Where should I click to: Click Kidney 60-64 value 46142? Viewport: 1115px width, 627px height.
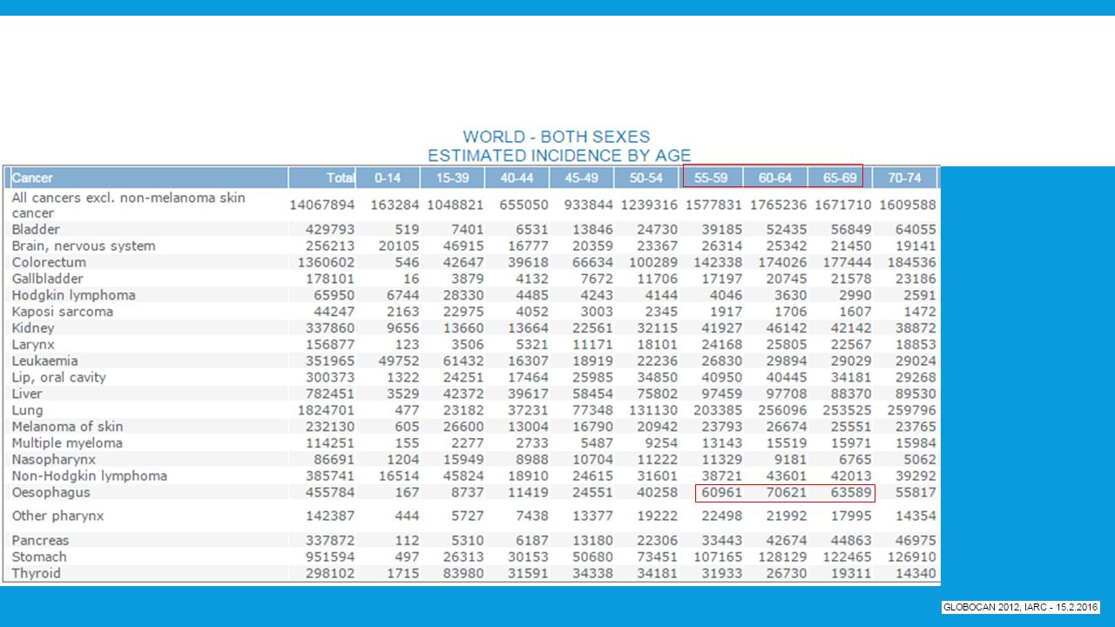pos(785,328)
